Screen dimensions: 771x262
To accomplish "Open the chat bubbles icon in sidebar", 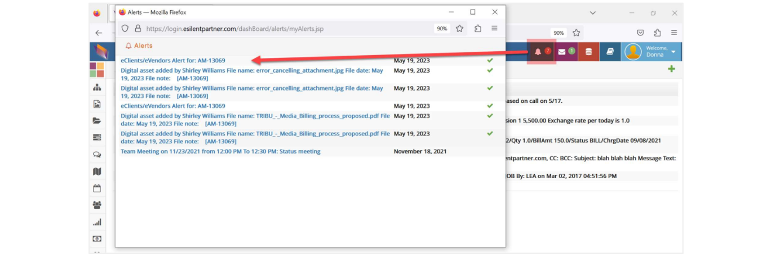I will (97, 155).
